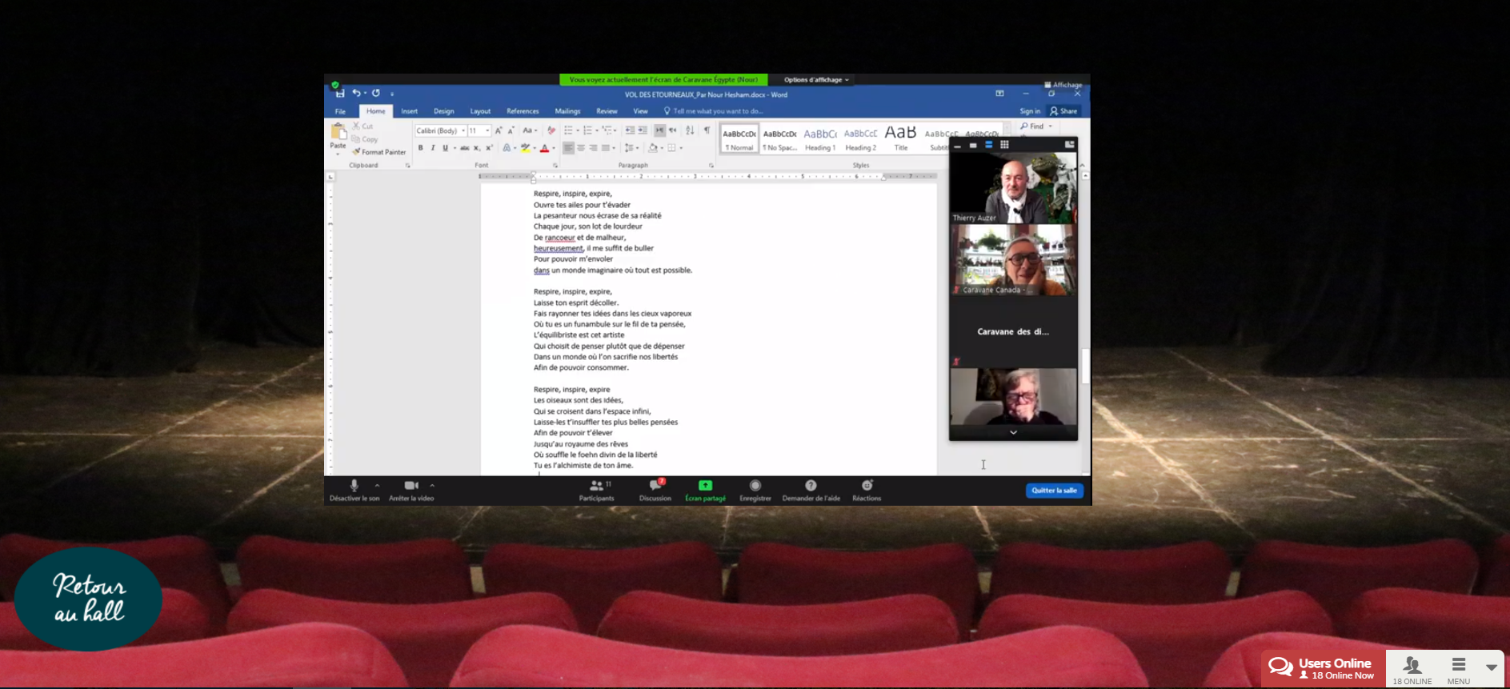The image size is (1510, 689).
Task: Toggle Bold formatting in Word ribbon
Action: (x=420, y=148)
